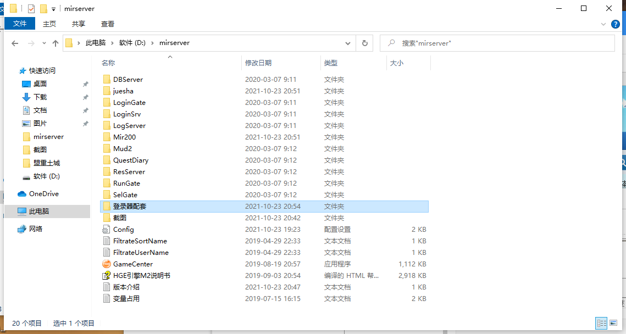Open Quick Access Toolbar customize dropdown
This screenshot has width=626, height=334.
click(x=53, y=9)
